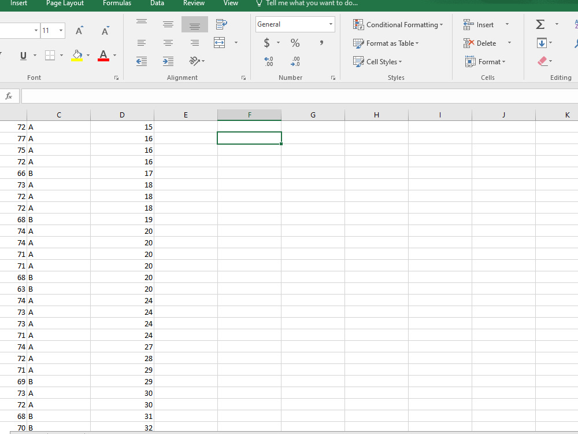The image size is (578, 434).
Task: Open the font name dropdown arrow
Action: (36, 31)
